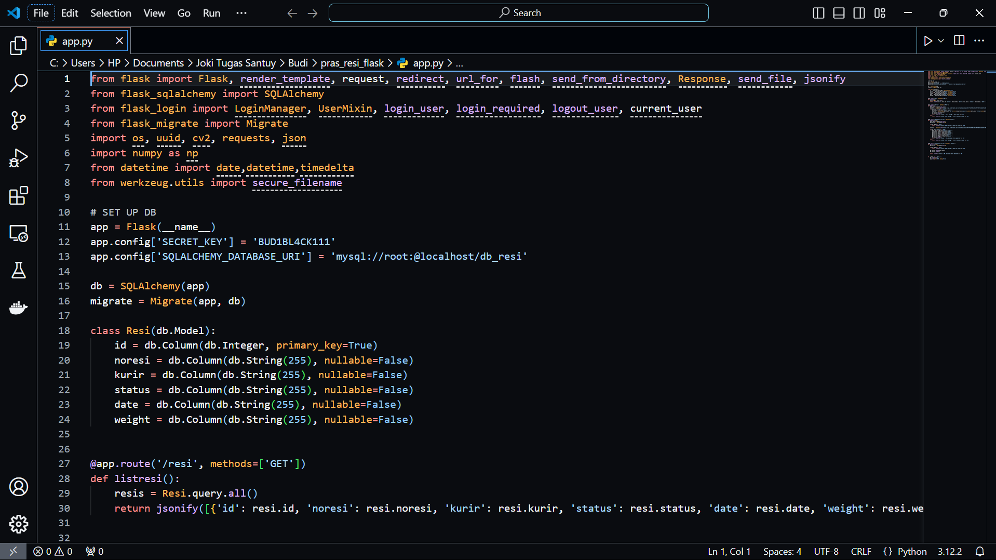Open the View menu

[x=154, y=13]
